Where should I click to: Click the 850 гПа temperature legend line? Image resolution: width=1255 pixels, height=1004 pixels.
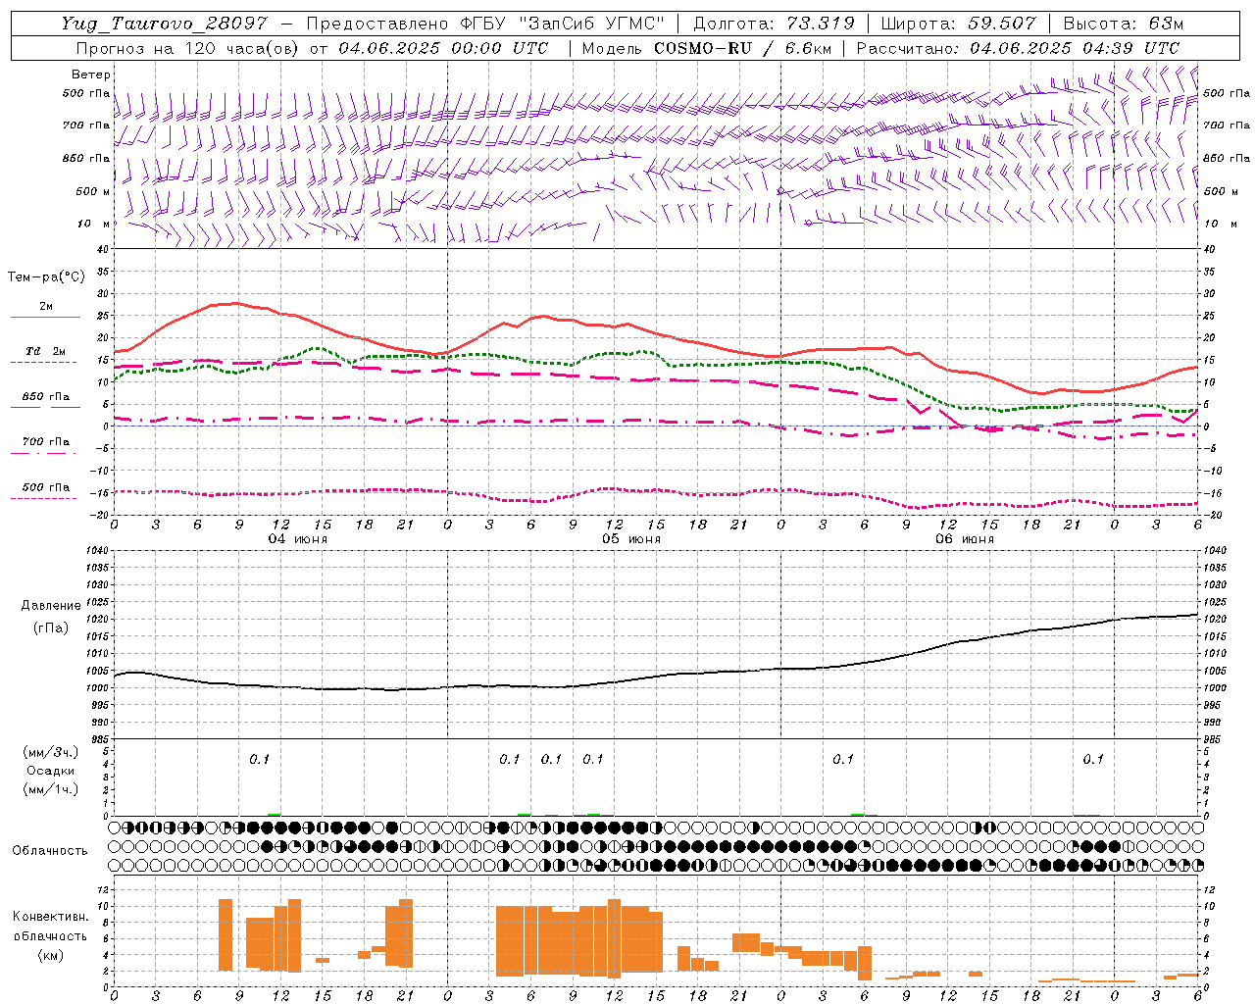coord(45,407)
